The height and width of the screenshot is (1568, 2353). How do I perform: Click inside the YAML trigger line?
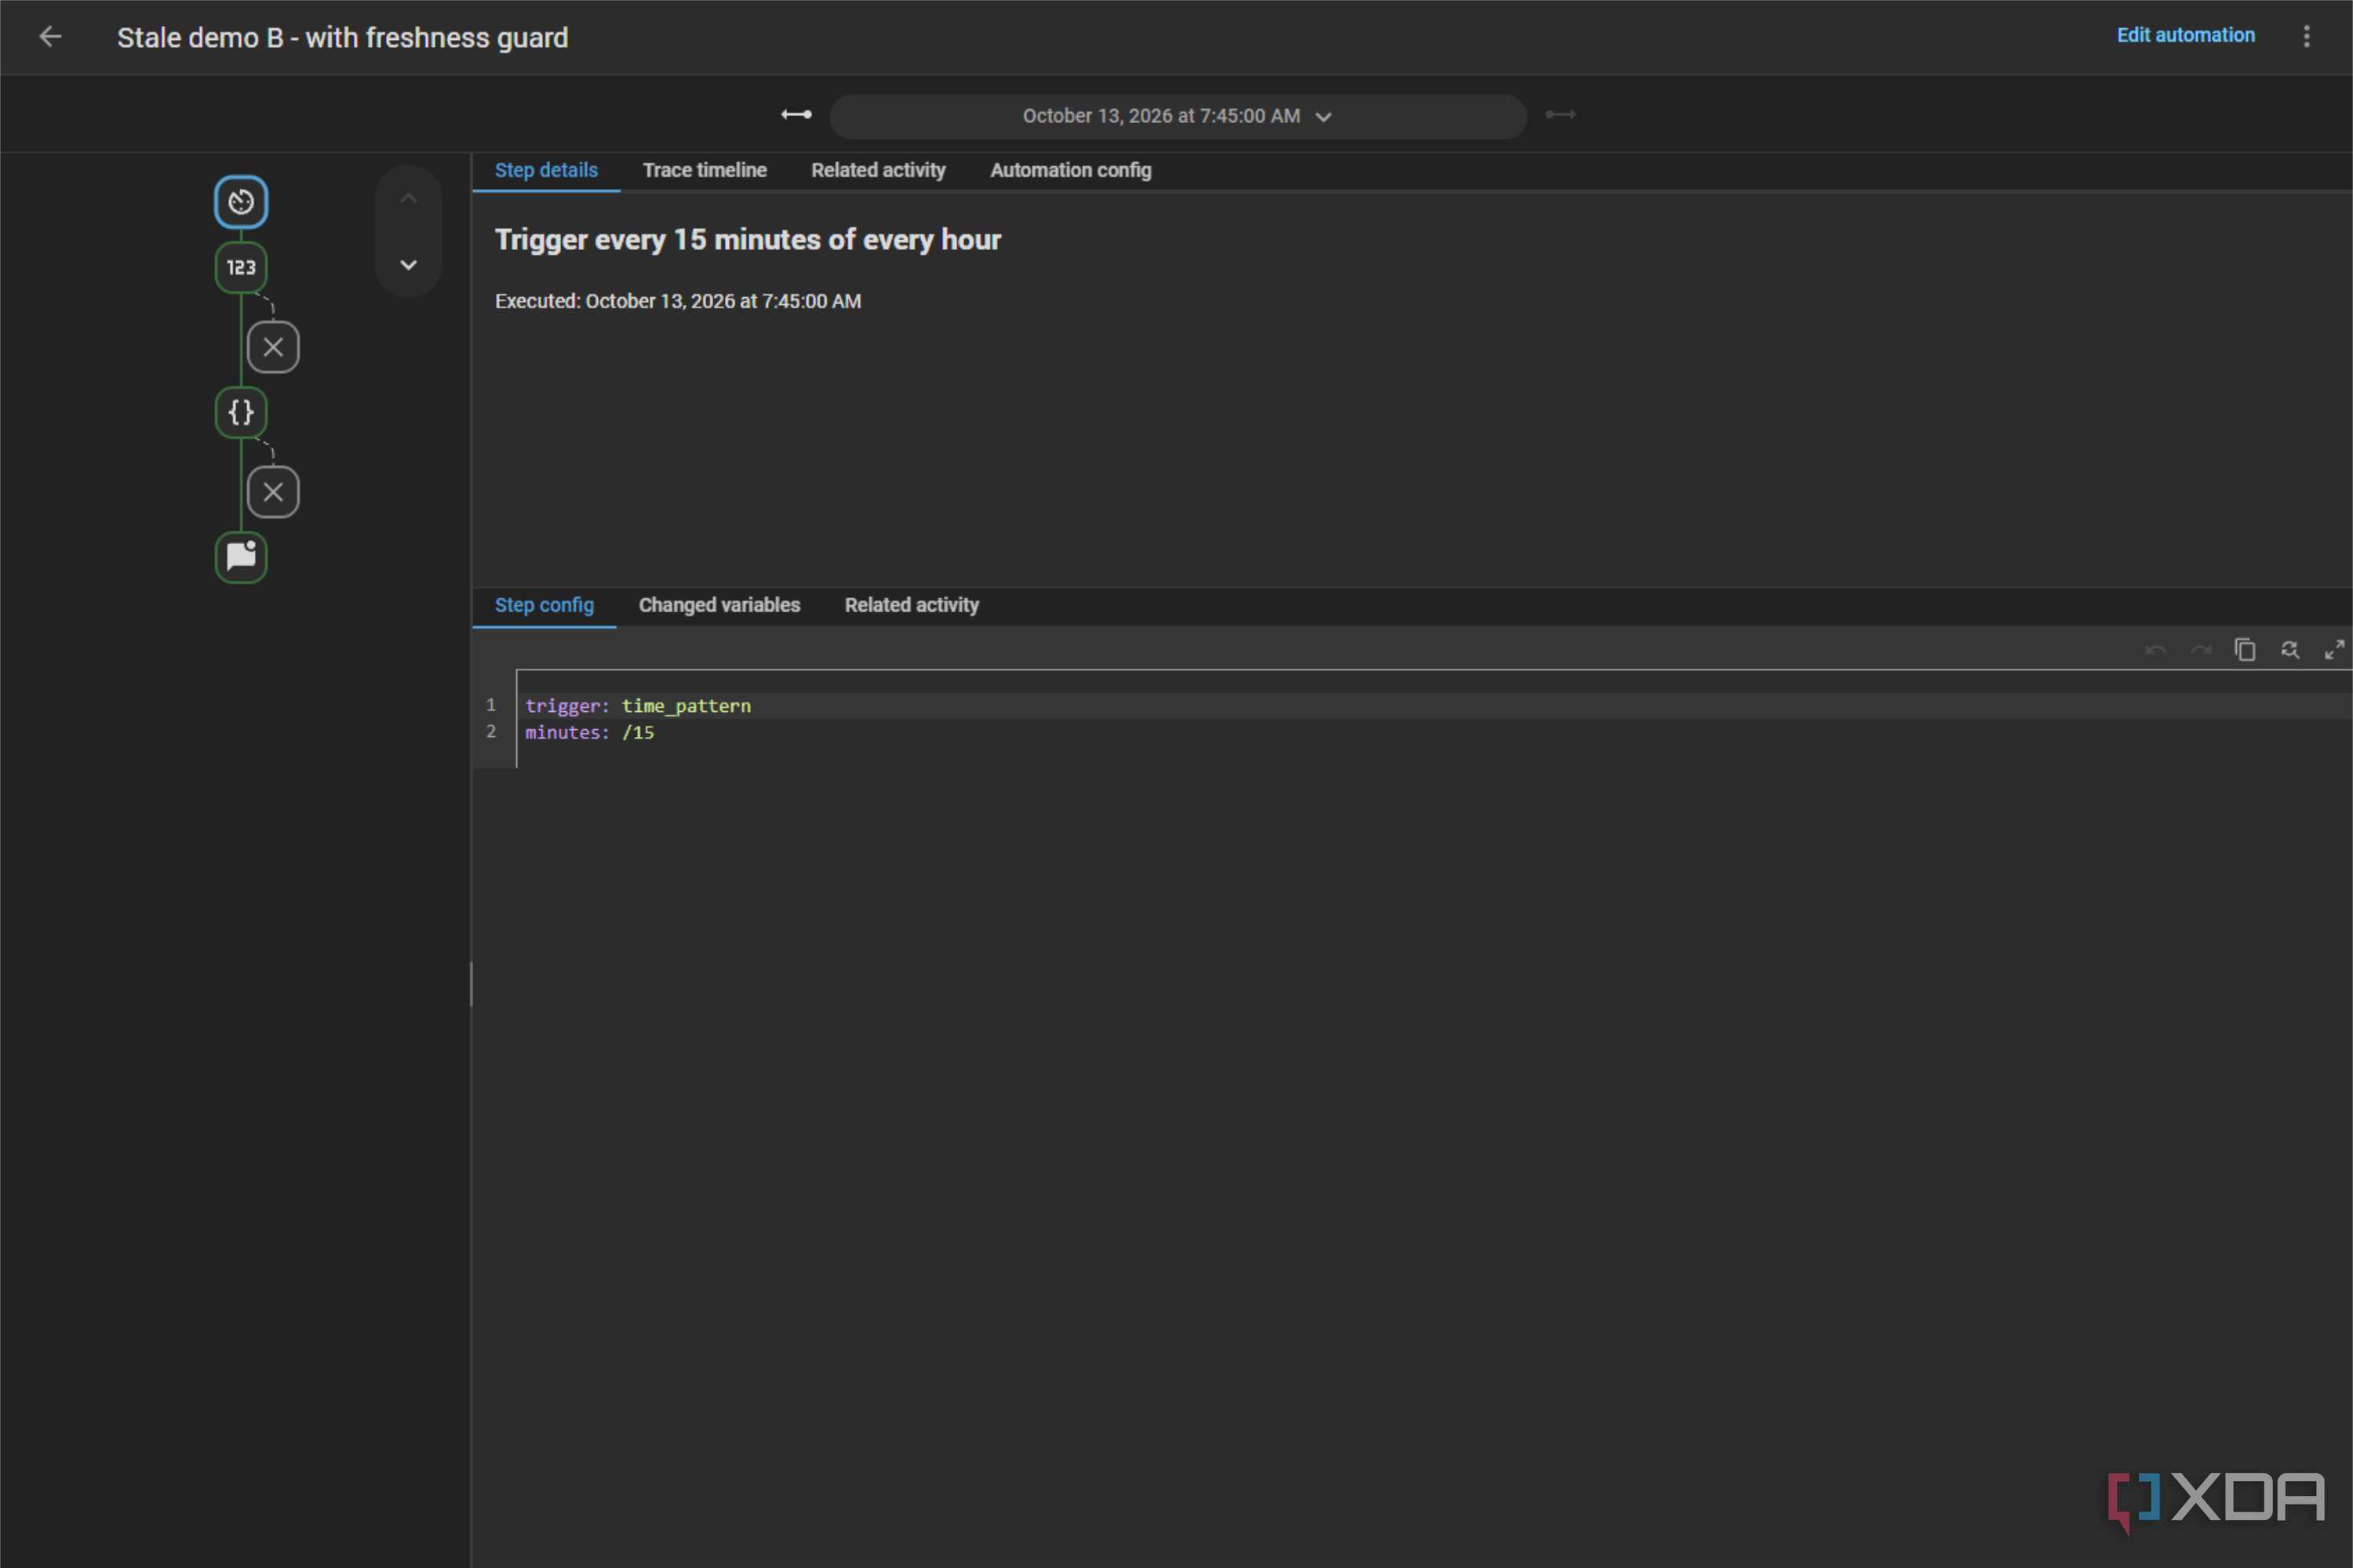(638, 706)
